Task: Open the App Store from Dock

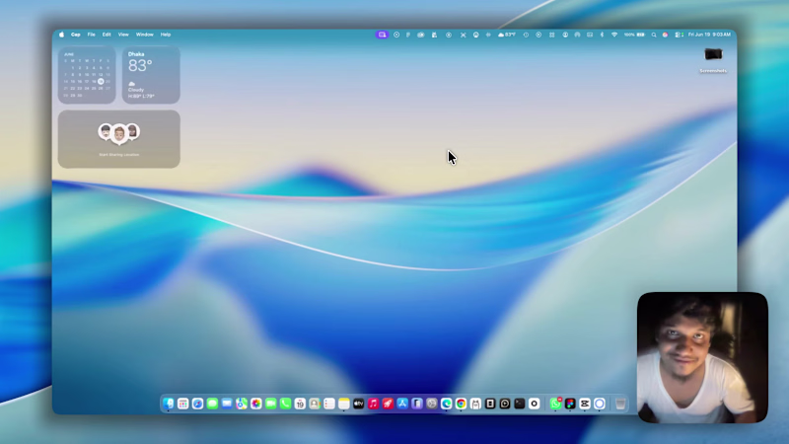Action: click(402, 404)
